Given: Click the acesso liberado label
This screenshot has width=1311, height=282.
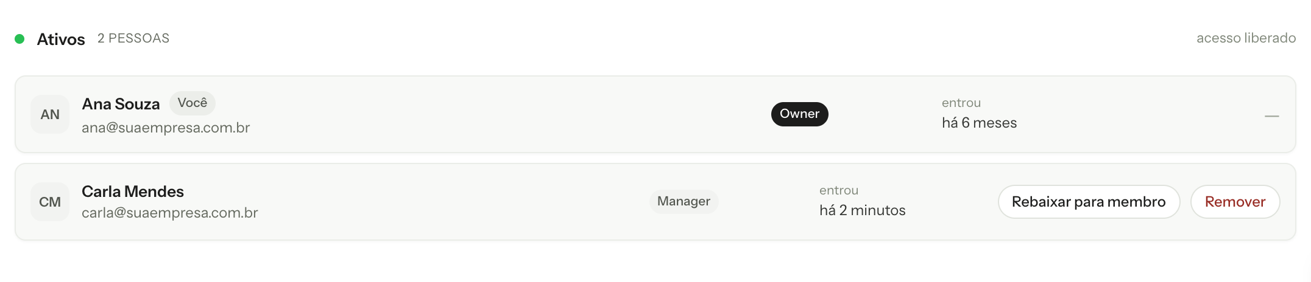Looking at the screenshot, I should point(1246,38).
